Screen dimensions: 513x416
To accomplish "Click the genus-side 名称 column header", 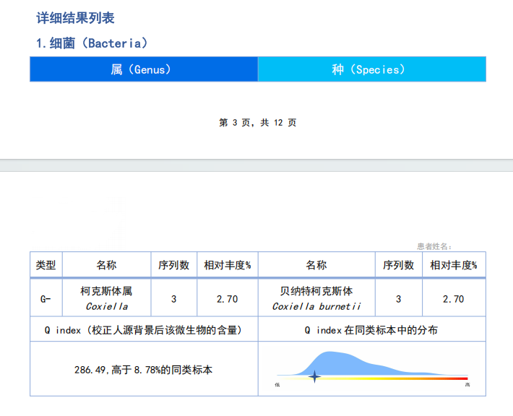I will point(107,265).
